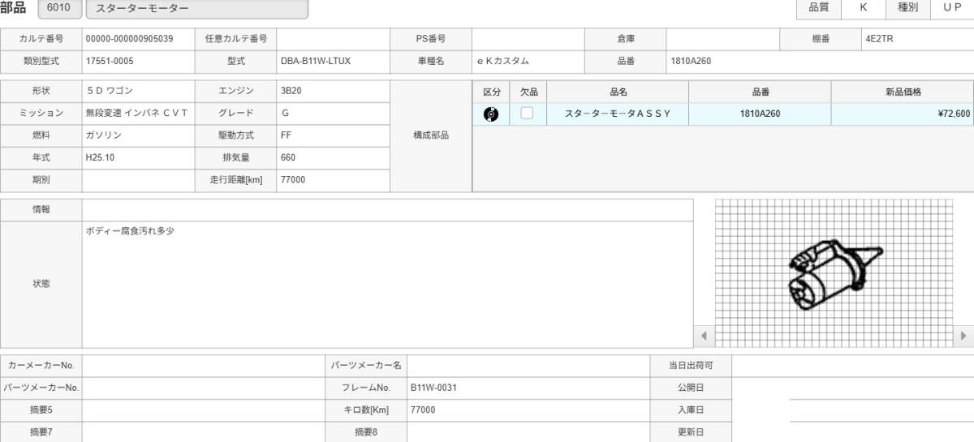Click the 区分 disc icon in parts row

tap(491, 114)
